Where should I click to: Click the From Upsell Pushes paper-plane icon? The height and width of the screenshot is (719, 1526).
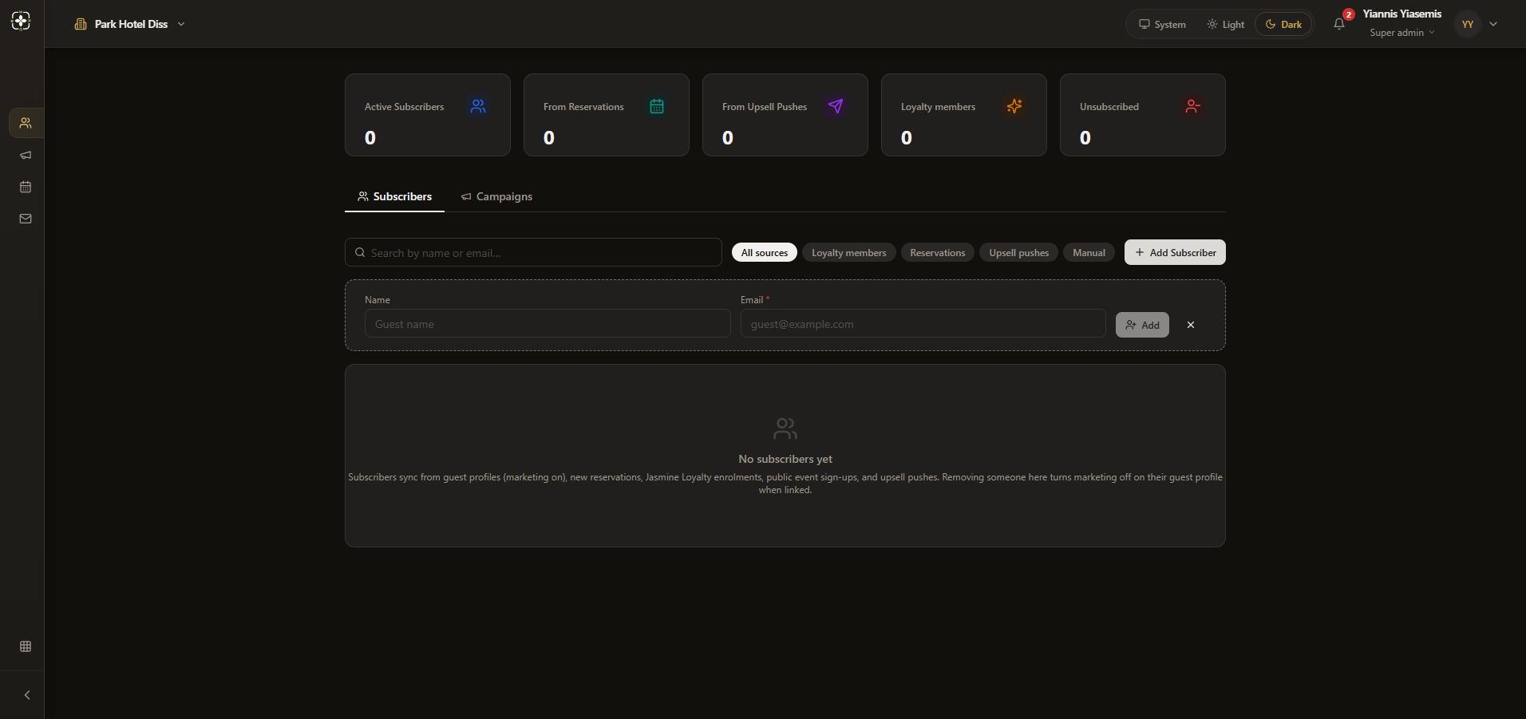pos(836,106)
